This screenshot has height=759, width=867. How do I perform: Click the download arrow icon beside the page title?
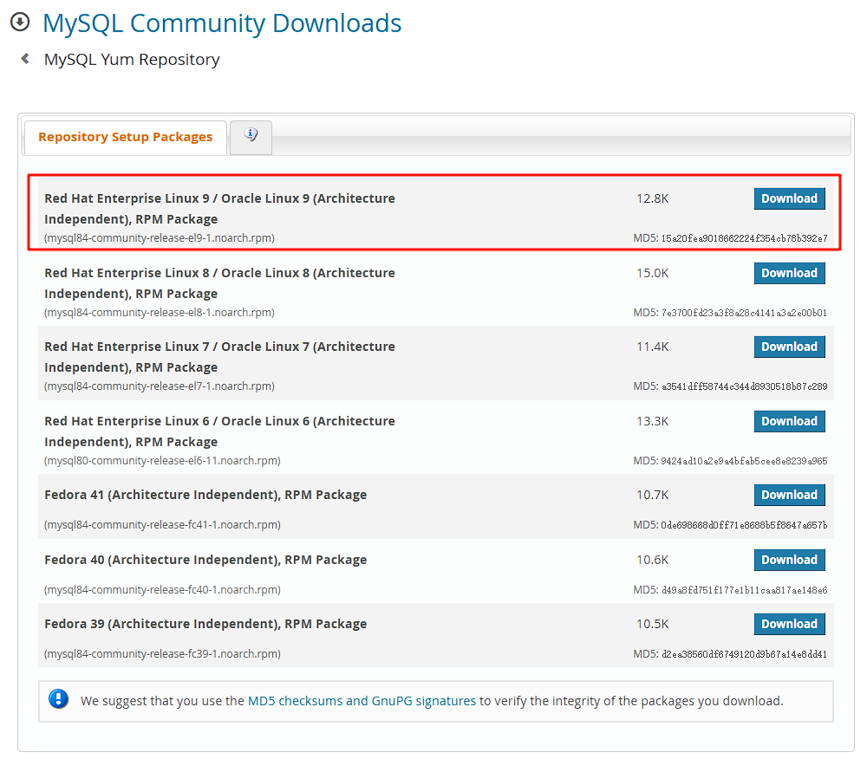point(19,23)
